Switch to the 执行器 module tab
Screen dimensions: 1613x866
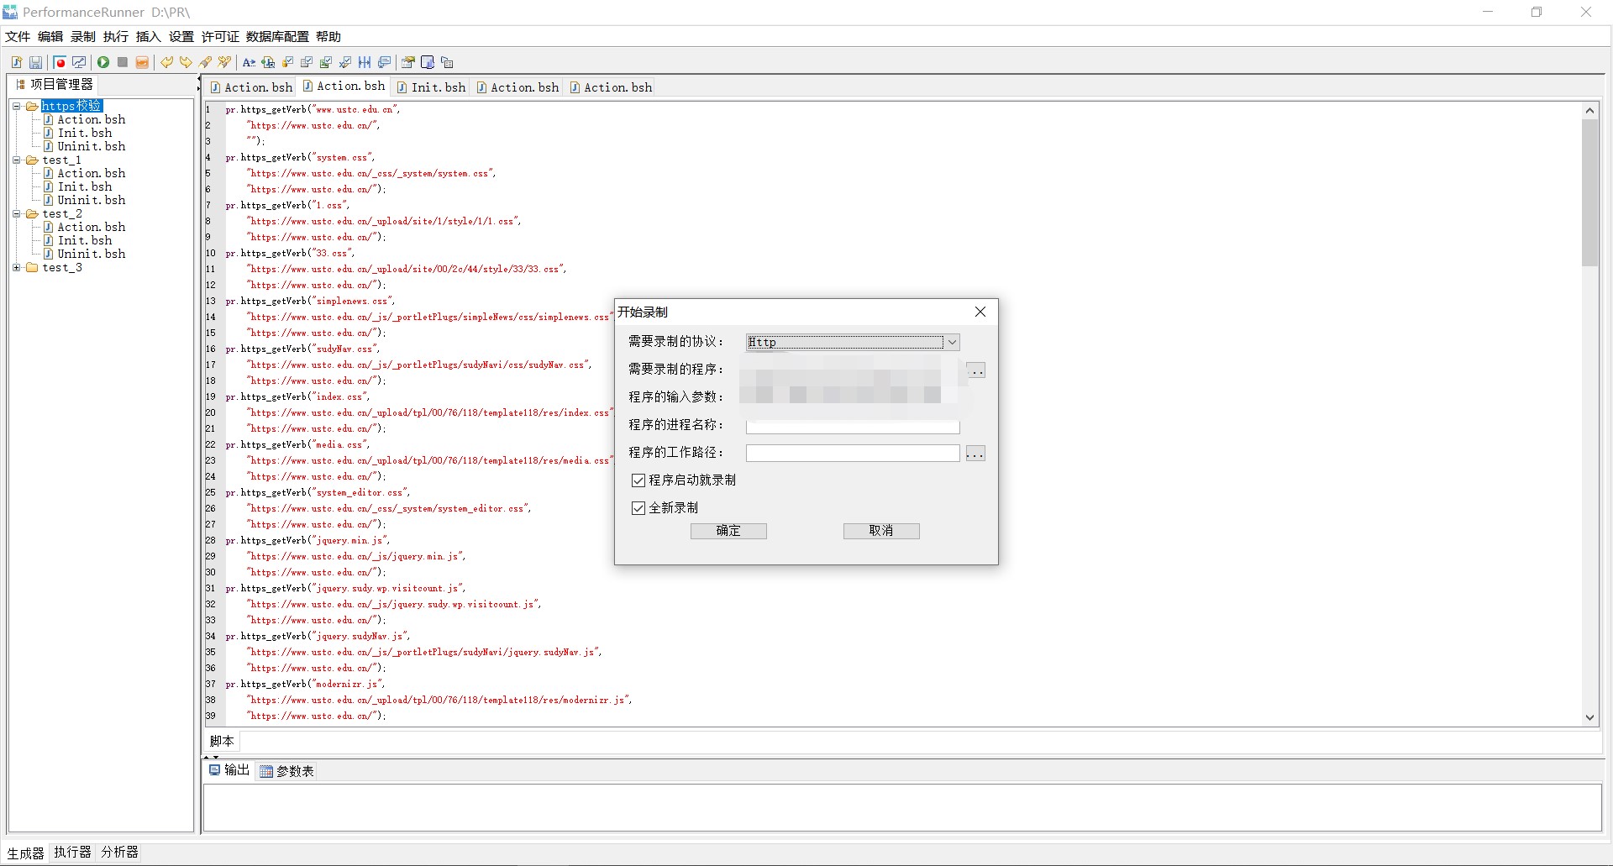[x=72, y=852]
